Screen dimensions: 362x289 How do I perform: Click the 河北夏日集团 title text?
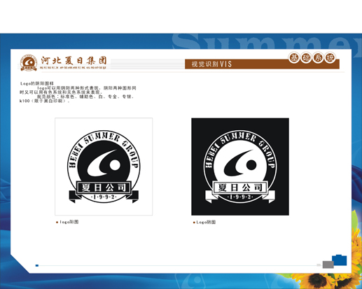[74, 61]
